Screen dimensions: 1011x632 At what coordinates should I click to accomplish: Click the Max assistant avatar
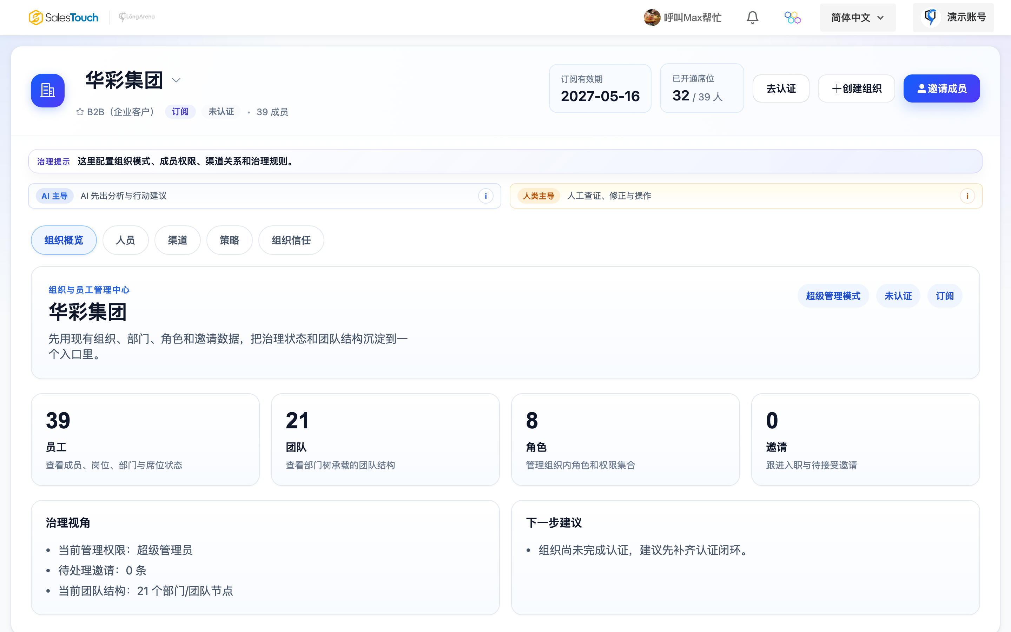[x=652, y=18]
